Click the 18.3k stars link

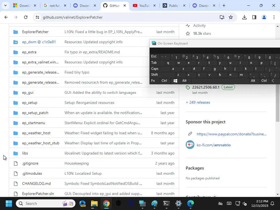(202, 33)
